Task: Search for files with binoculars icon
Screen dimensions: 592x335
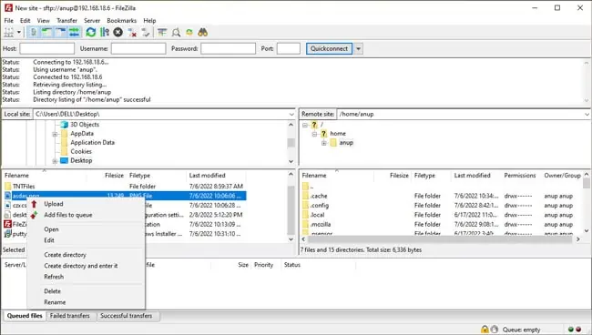Action: click(203, 33)
